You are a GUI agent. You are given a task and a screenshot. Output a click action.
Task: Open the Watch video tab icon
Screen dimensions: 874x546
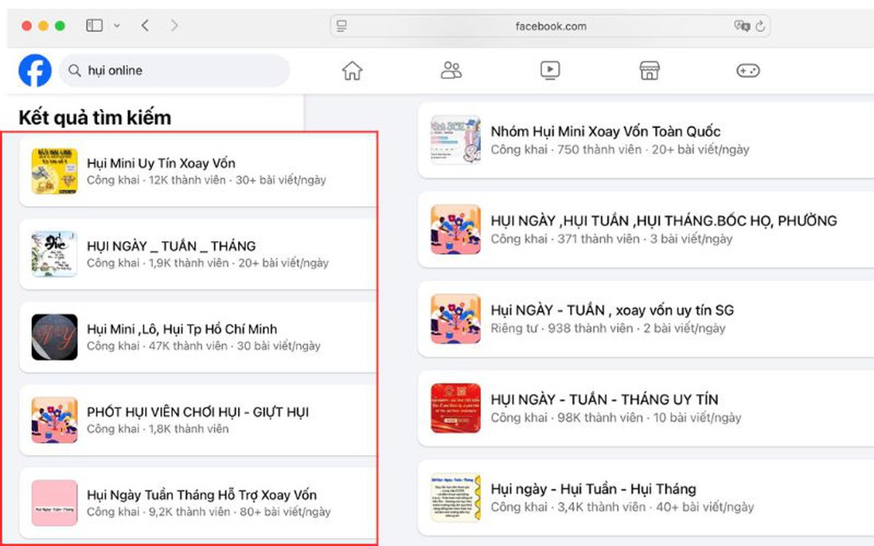pyautogui.click(x=550, y=71)
